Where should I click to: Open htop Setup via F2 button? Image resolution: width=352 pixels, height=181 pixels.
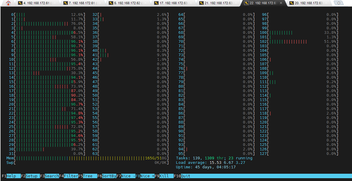tap(30, 176)
